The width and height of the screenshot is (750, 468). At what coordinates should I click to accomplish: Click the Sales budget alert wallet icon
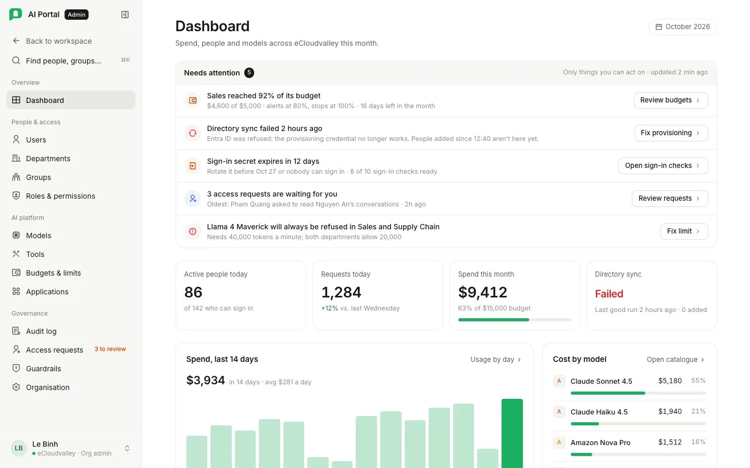tap(193, 100)
